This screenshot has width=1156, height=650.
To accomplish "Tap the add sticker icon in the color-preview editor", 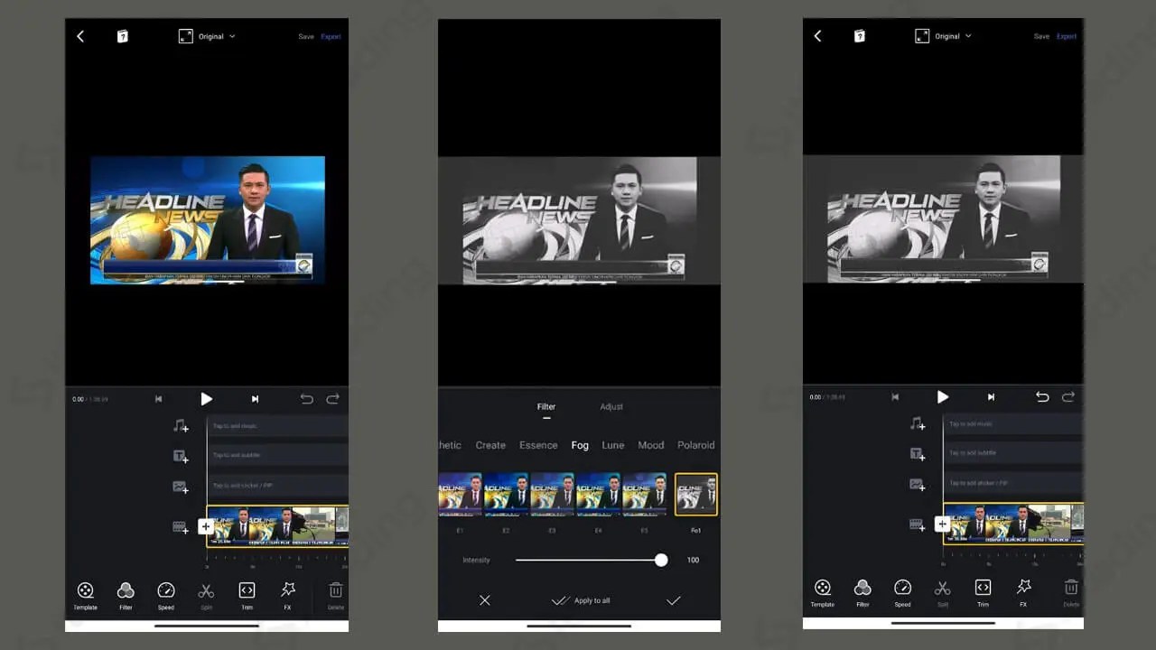I will pos(181,487).
